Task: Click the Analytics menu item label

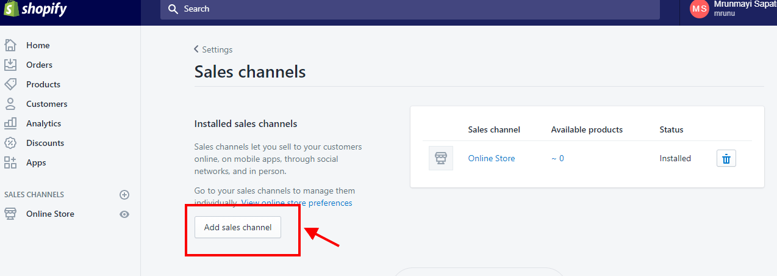Action: pyautogui.click(x=43, y=123)
